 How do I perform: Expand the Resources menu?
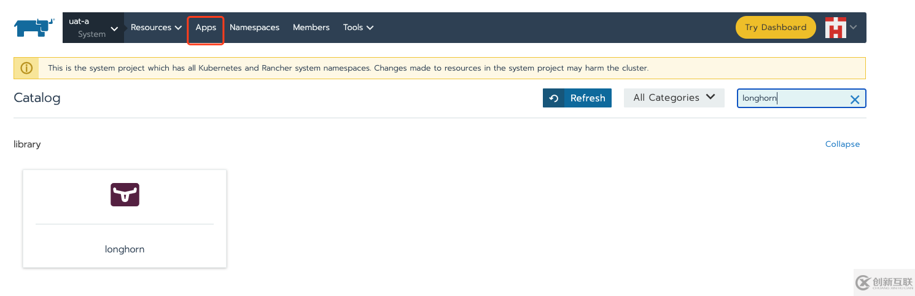pyautogui.click(x=156, y=28)
